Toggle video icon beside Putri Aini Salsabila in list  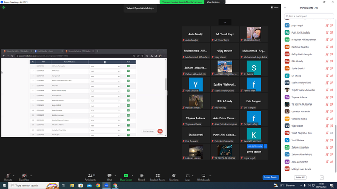331,33
